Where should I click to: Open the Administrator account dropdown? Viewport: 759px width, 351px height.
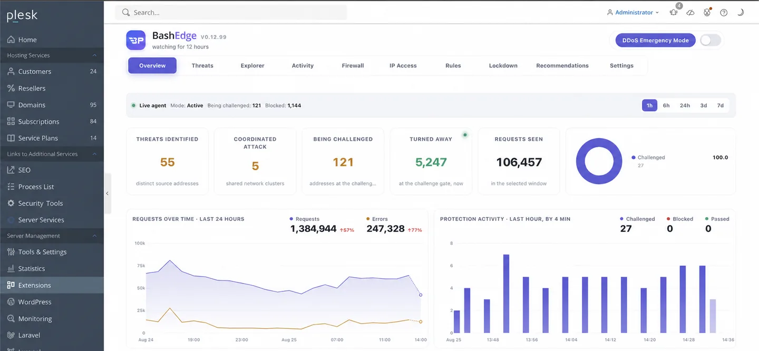tap(633, 13)
